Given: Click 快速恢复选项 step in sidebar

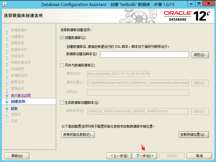Looking at the screenshot, I should (x=21, y=62).
